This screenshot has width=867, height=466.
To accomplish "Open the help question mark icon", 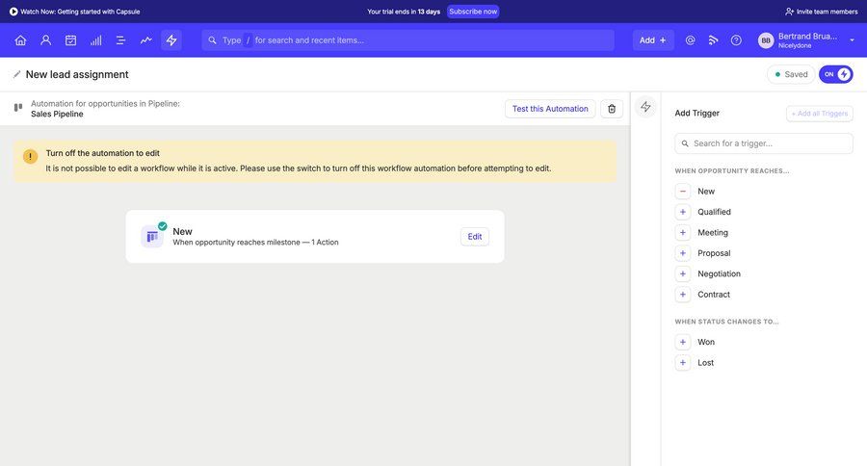I will pyautogui.click(x=736, y=40).
